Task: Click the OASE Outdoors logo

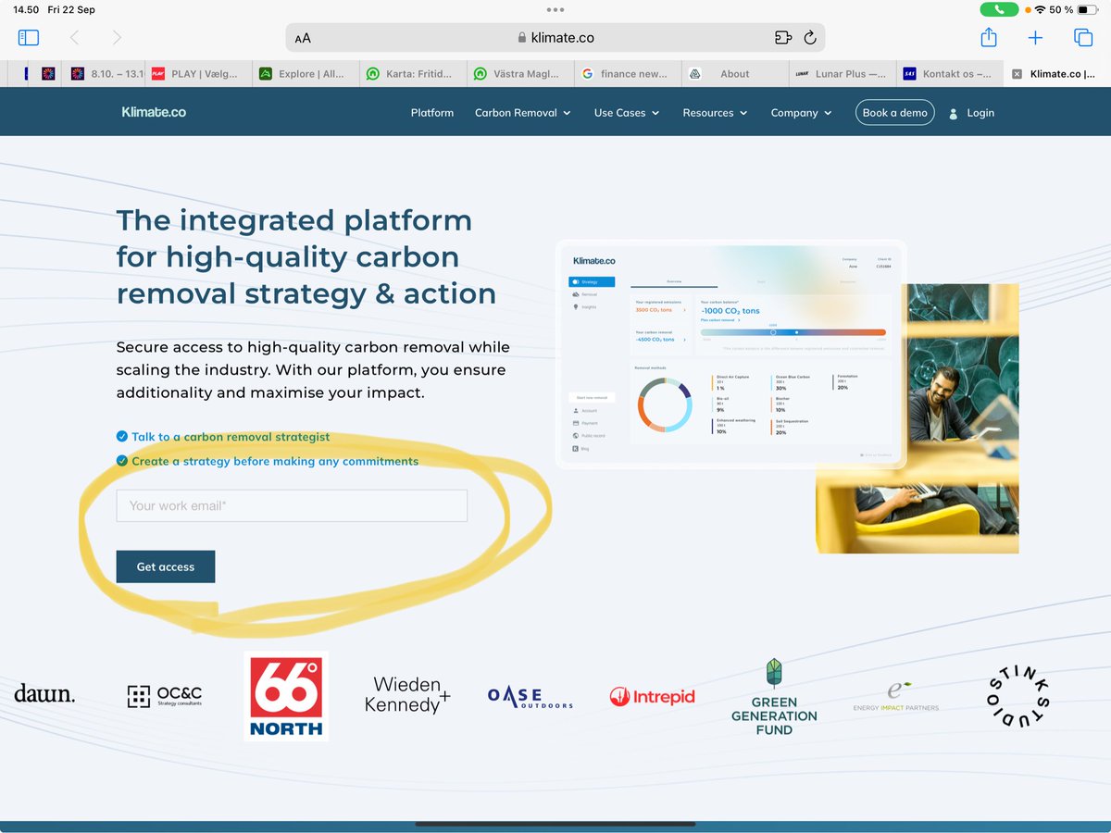Action: click(x=531, y=697)
